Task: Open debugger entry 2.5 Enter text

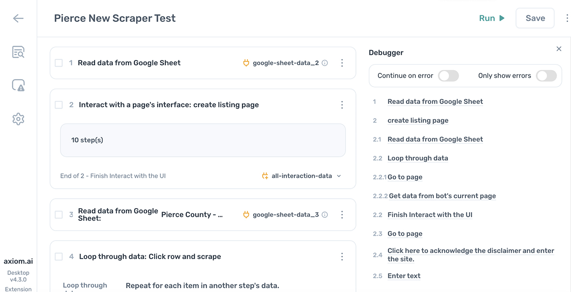Action: (404, 276)
